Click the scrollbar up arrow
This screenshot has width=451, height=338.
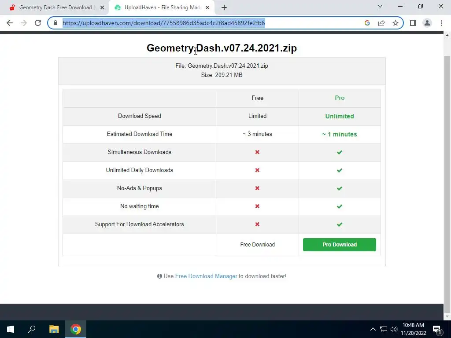(x=447, y=35)
